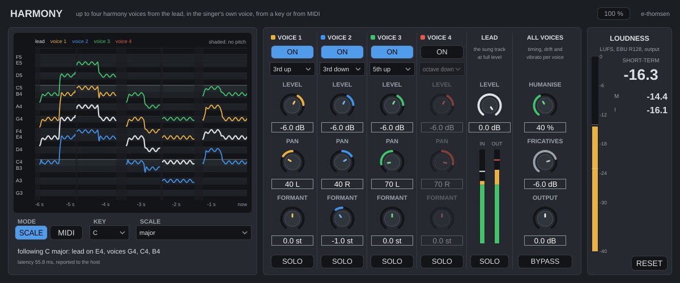Click Voice 1 formant field 0.0 st
680x283 pixels.
[292, 241]
